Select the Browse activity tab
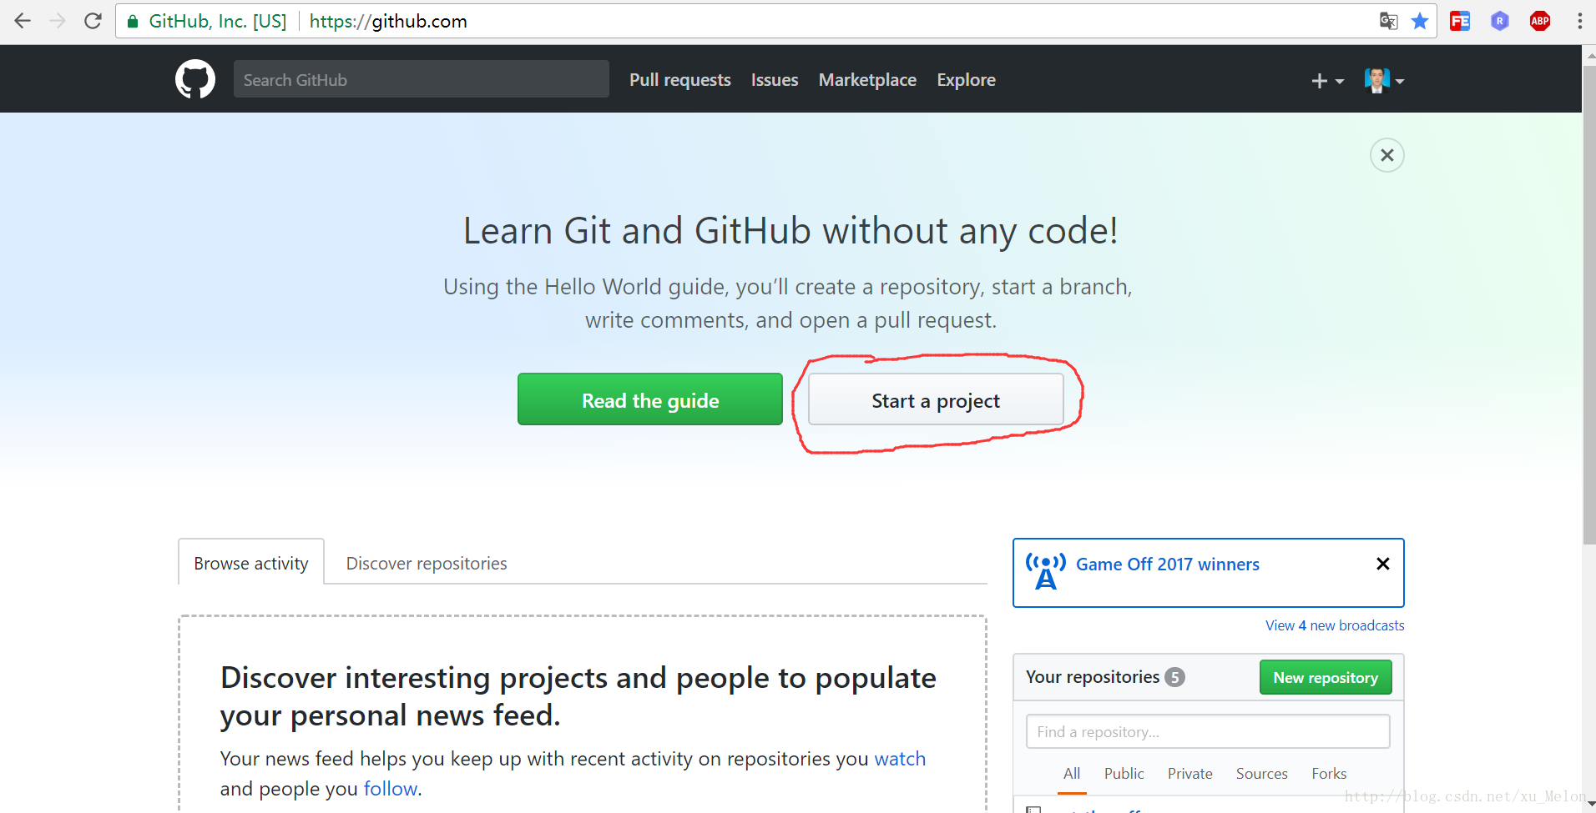Image resolution: width=1596 pixels, height=813 pixels. (251, 563)
